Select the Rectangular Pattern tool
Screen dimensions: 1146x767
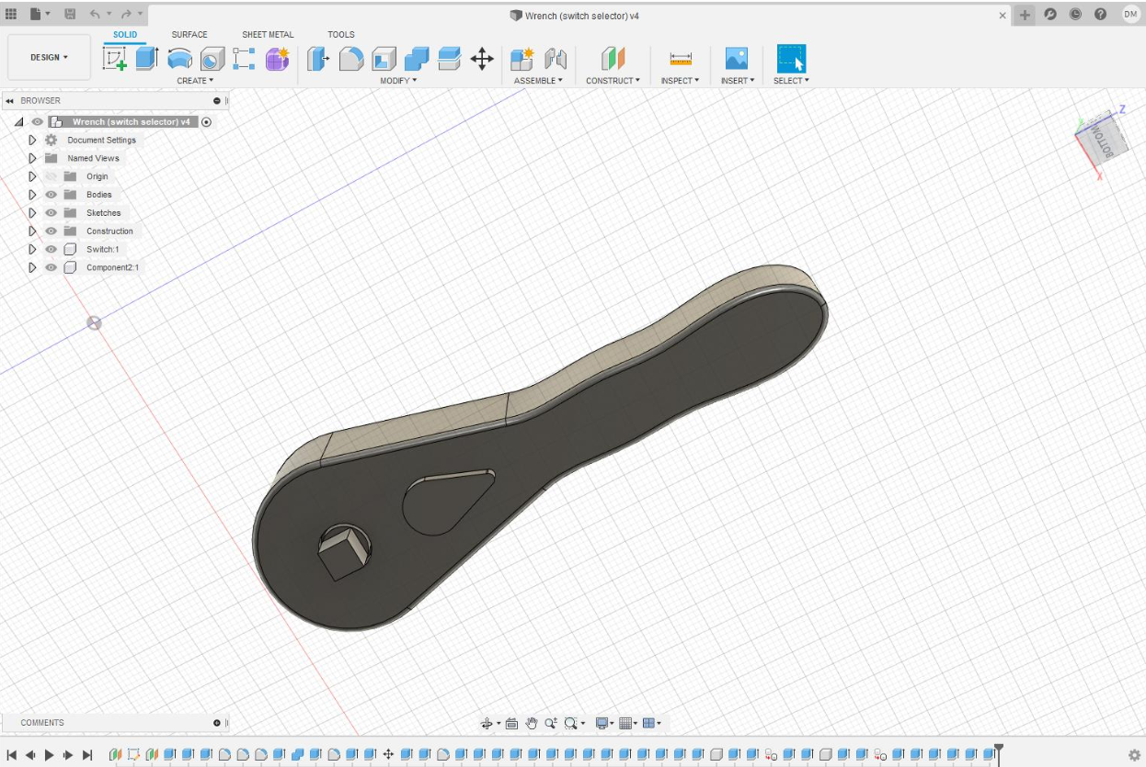tap(244, 60)
